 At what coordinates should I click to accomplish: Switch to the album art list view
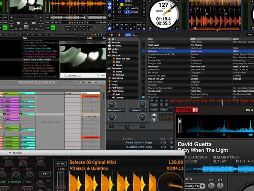[x=135, y=35]
